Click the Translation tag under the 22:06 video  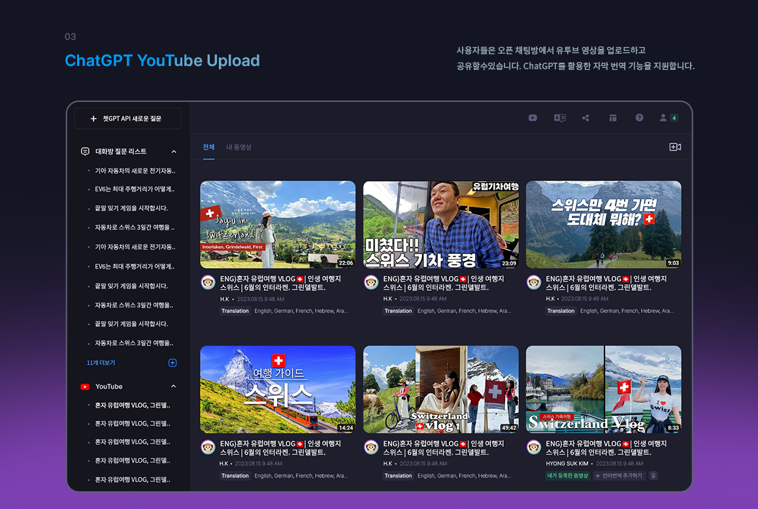click(235, 311)
